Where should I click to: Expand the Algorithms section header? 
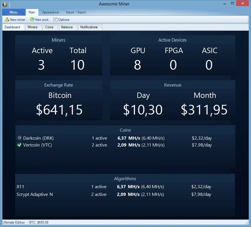(125, 178)
